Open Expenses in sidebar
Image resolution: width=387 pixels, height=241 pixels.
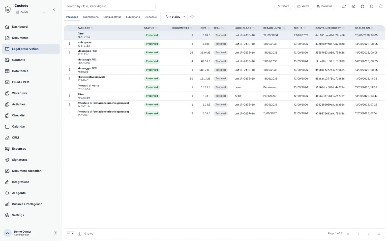(x=31, y=149)
